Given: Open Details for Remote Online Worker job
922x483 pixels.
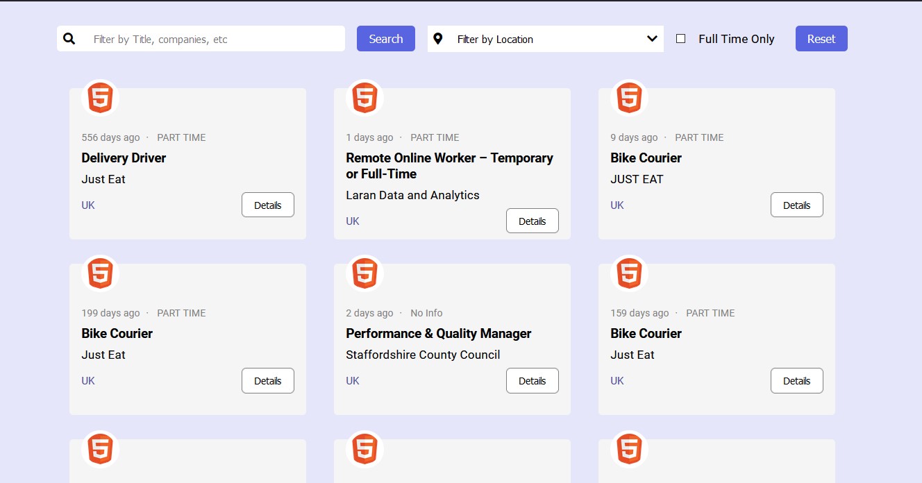Looking at the screenshot, I should [x=533, y=221].
